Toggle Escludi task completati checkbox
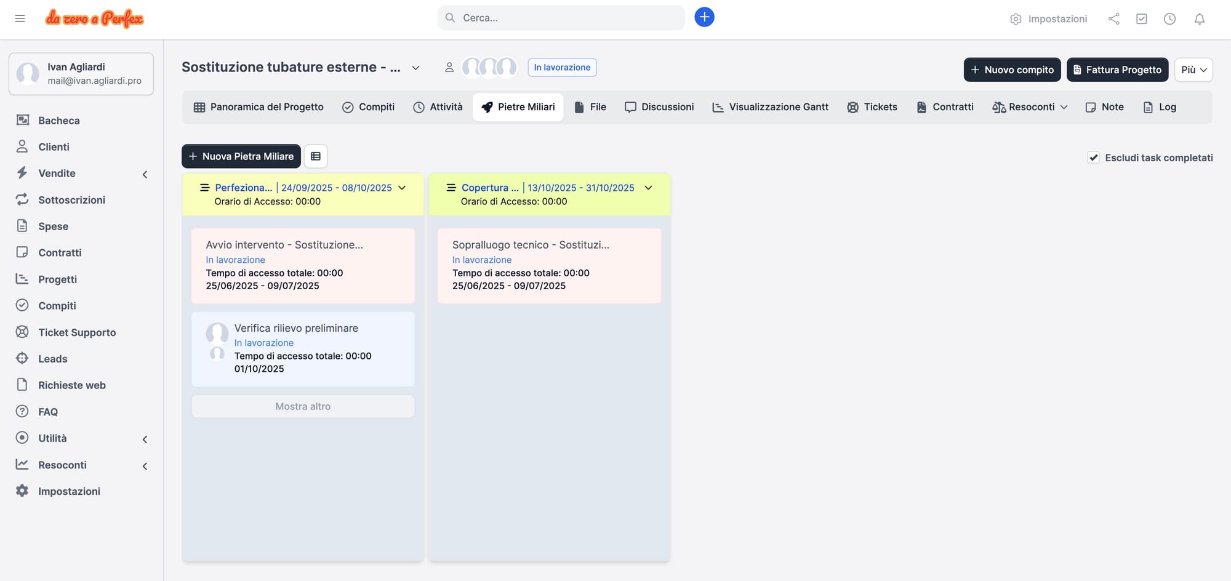The height and width of the screenshot is (581, 1231). coord(1093,158)
